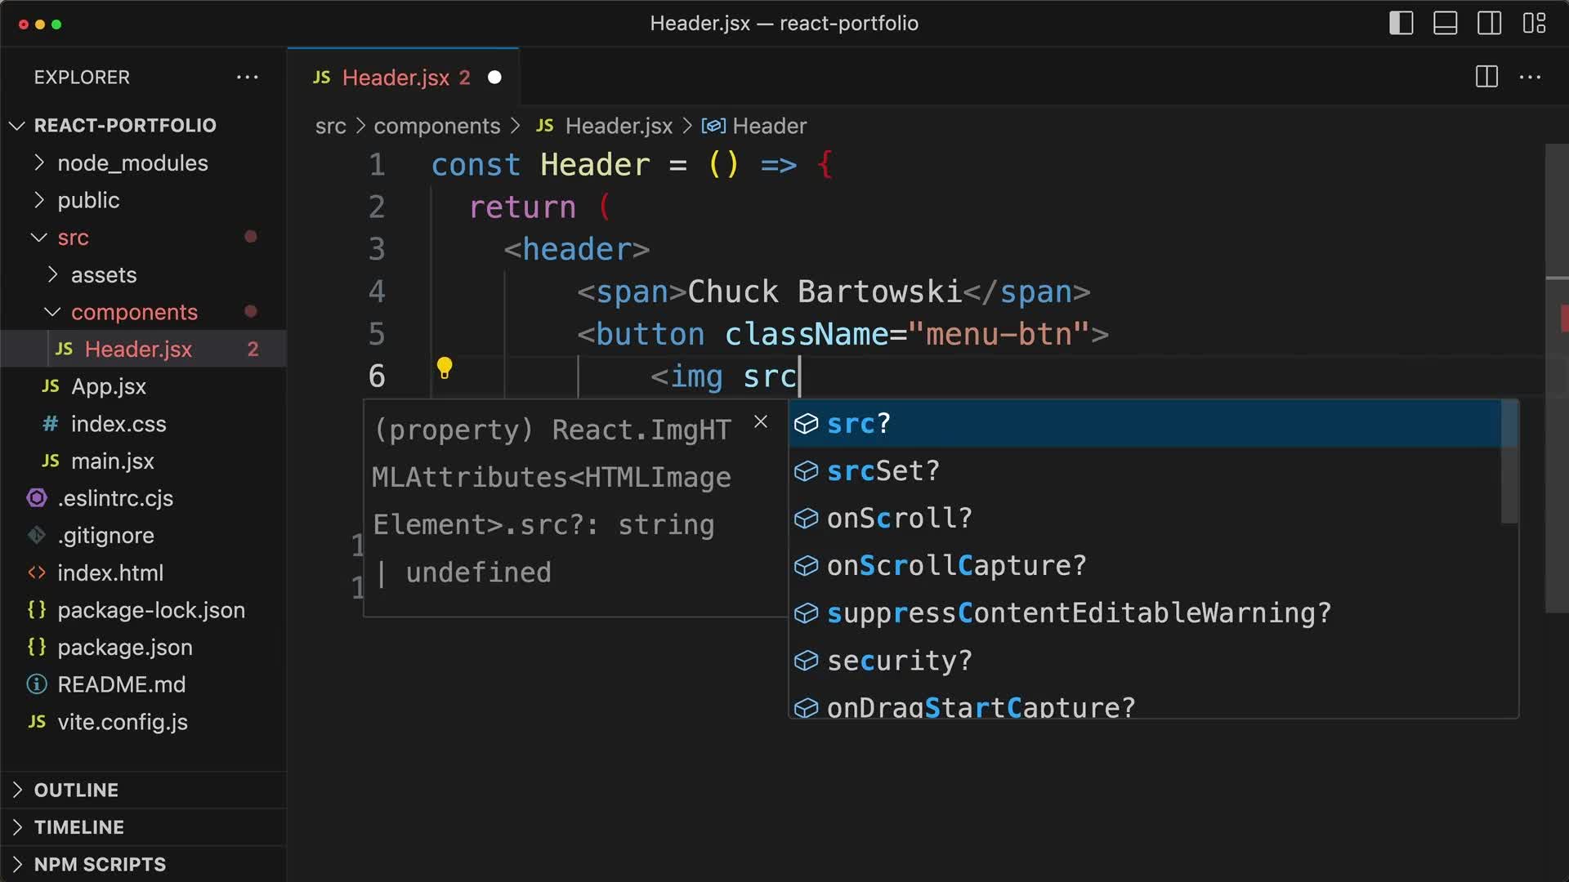Click the info icon next to README.md
Screen dimensions: 1569x882
36,684
